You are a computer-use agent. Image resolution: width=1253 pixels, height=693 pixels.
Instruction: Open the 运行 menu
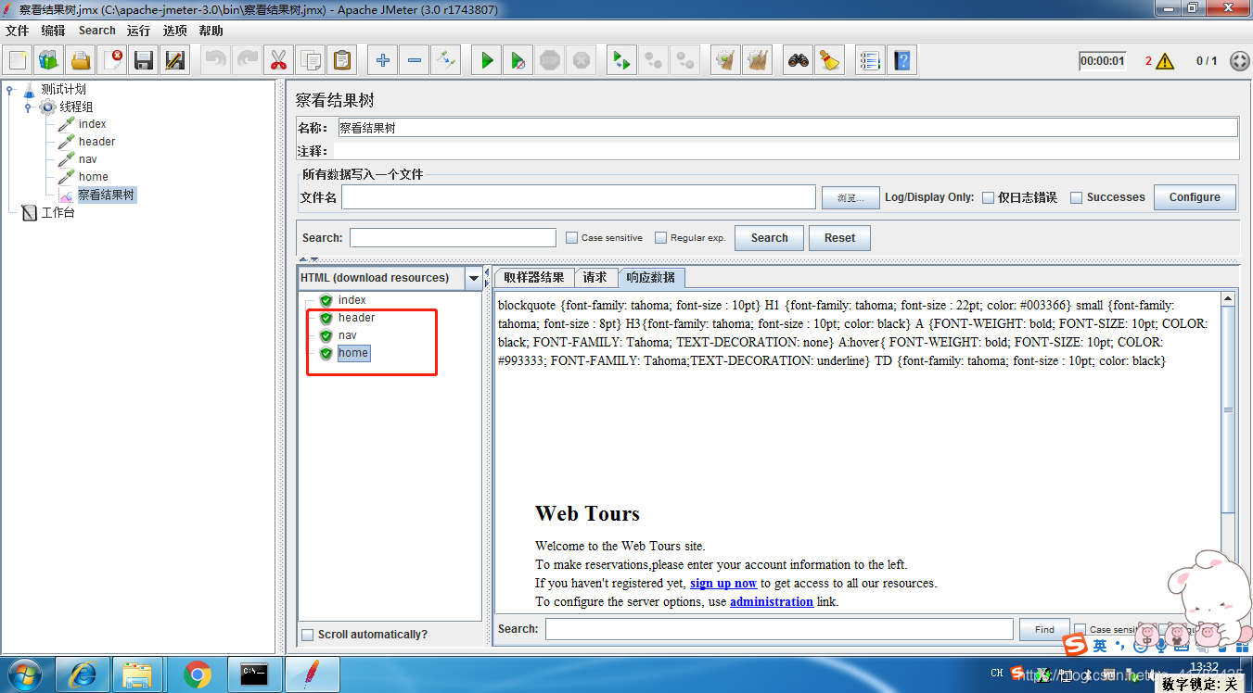pyautogui.click(x=138, y=31)
